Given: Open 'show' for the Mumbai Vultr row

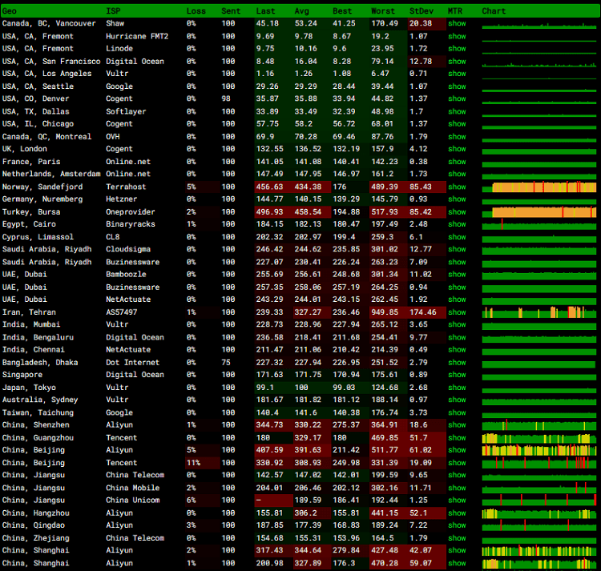Looking at the screenshot, I should [x=457, y=324].
